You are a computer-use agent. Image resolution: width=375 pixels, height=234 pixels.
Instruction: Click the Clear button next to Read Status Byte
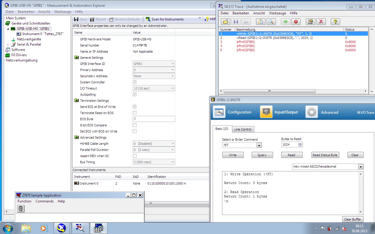[x=355, y=155]
